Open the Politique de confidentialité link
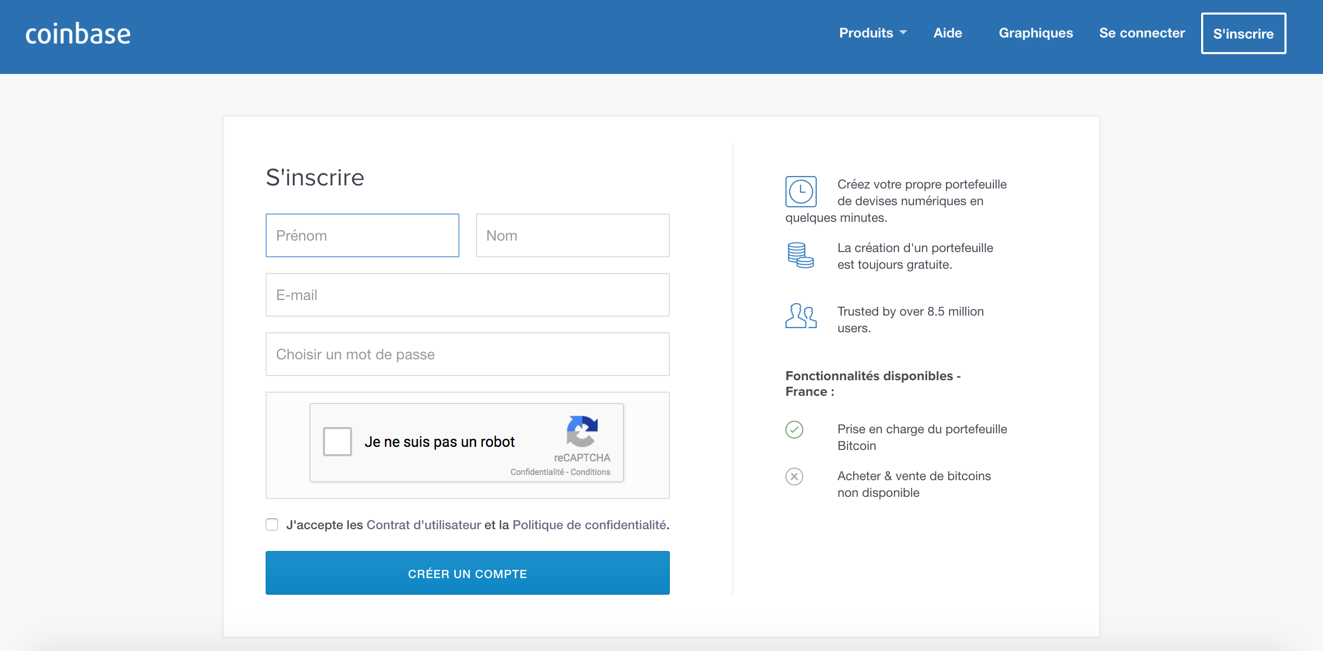The width and height of the screenshot is (1323, 651). click(x=589, y=525)
